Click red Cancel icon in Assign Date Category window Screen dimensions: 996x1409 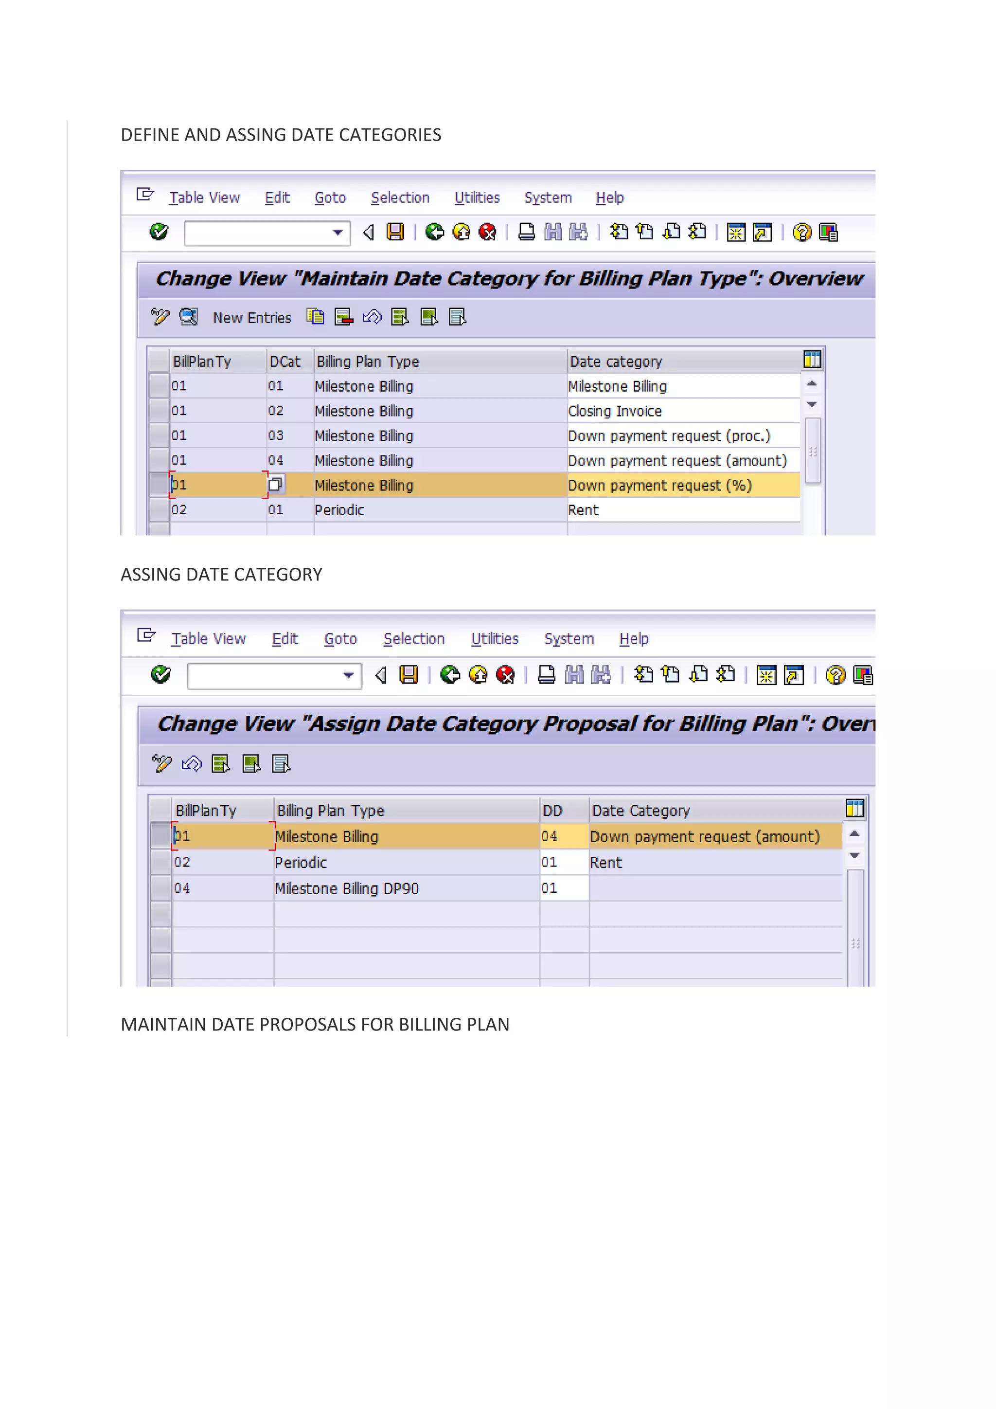click(505, 675)
